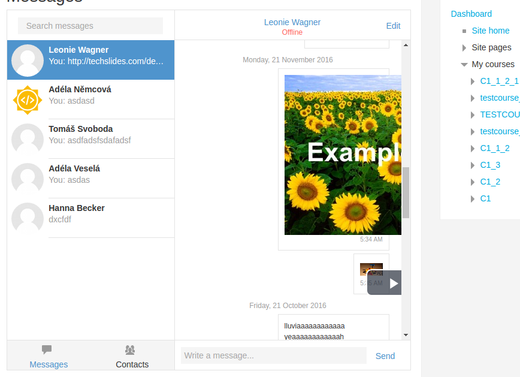The width and height of the screenshot is (520, 377).
Task: Open the Adéla Němcová conversation
Action: pyautogui.click(x=90, y=99)
